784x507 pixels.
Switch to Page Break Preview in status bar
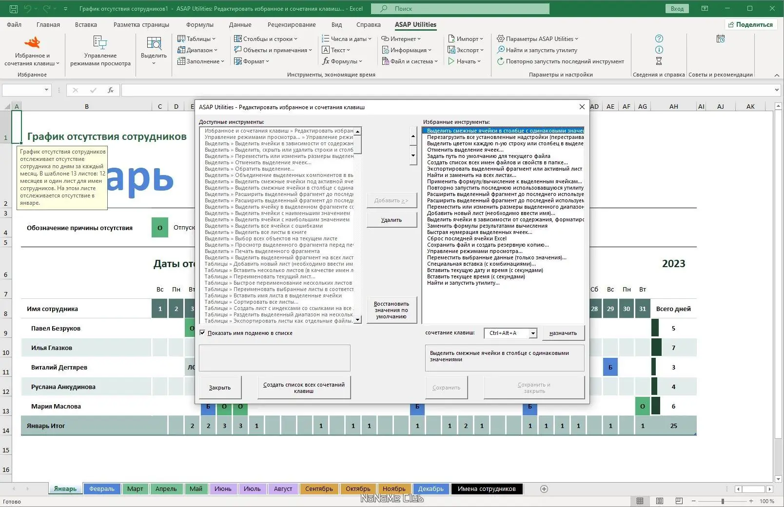tap(679, 501)
